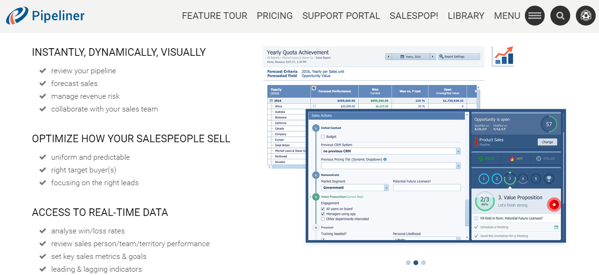The height and width of the screenshot is (275, 599).
Task: Open LIBRARY menu item
Action: pyautogui.click(x=466, y=16)
